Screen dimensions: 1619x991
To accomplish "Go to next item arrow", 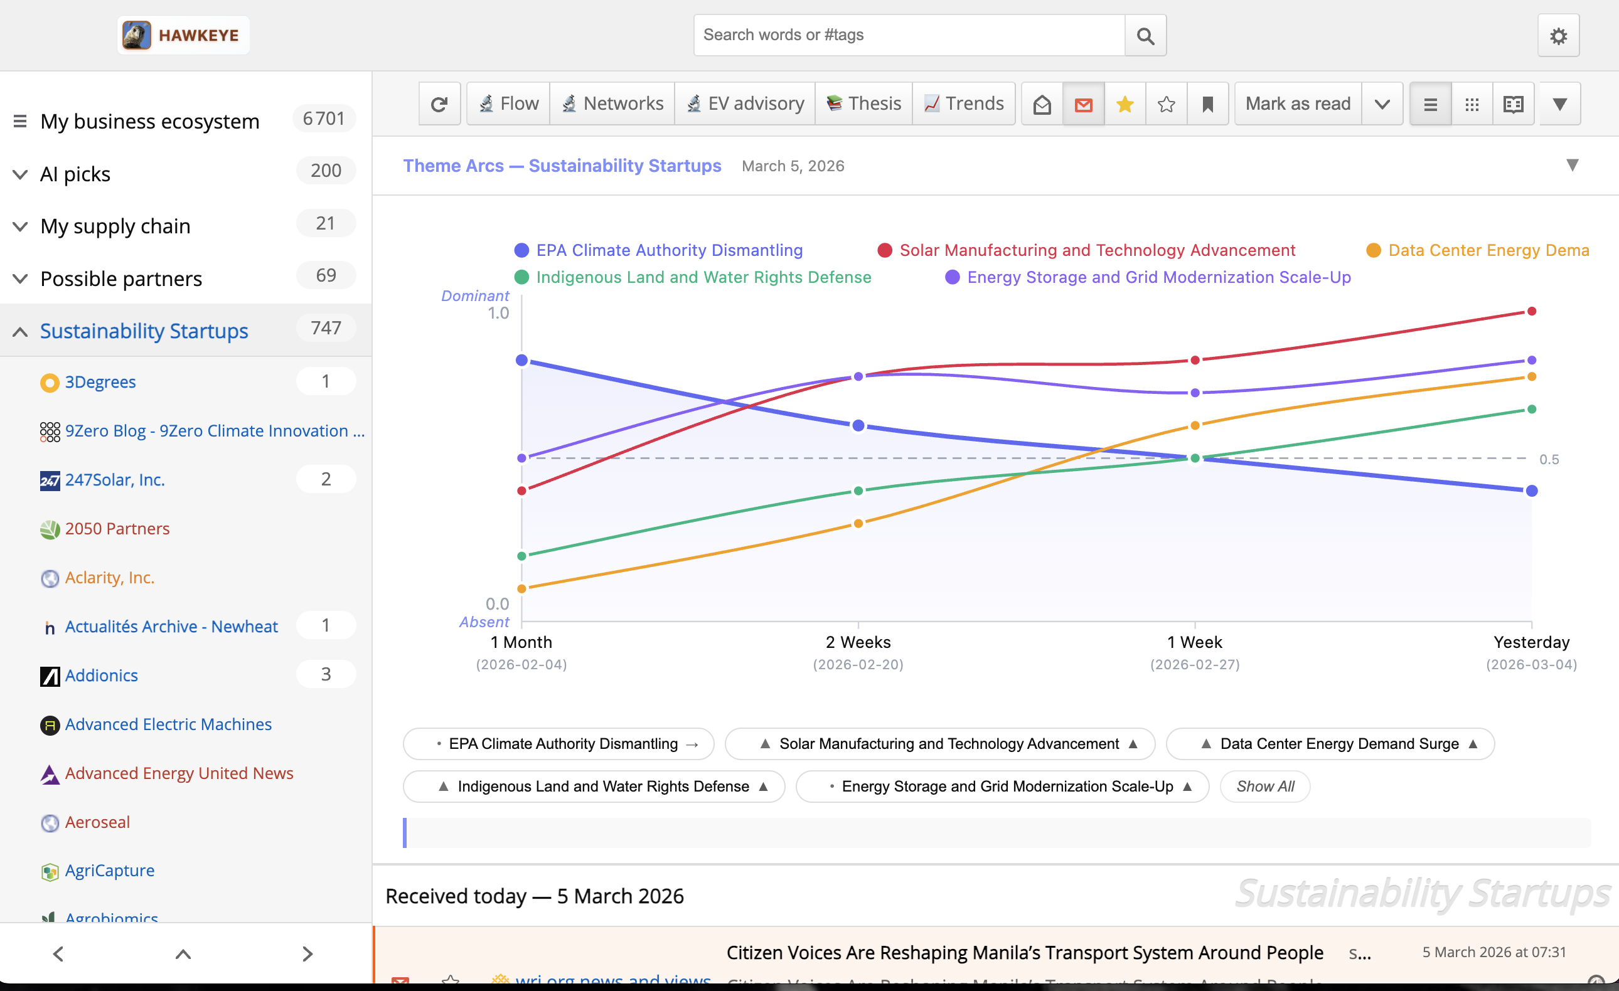I will coord(307,953).
